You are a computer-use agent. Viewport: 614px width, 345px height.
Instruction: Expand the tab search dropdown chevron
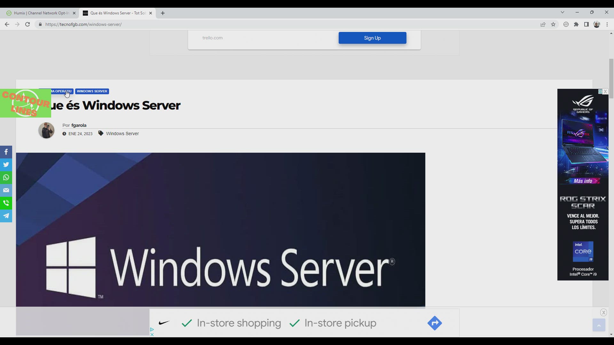563,12
